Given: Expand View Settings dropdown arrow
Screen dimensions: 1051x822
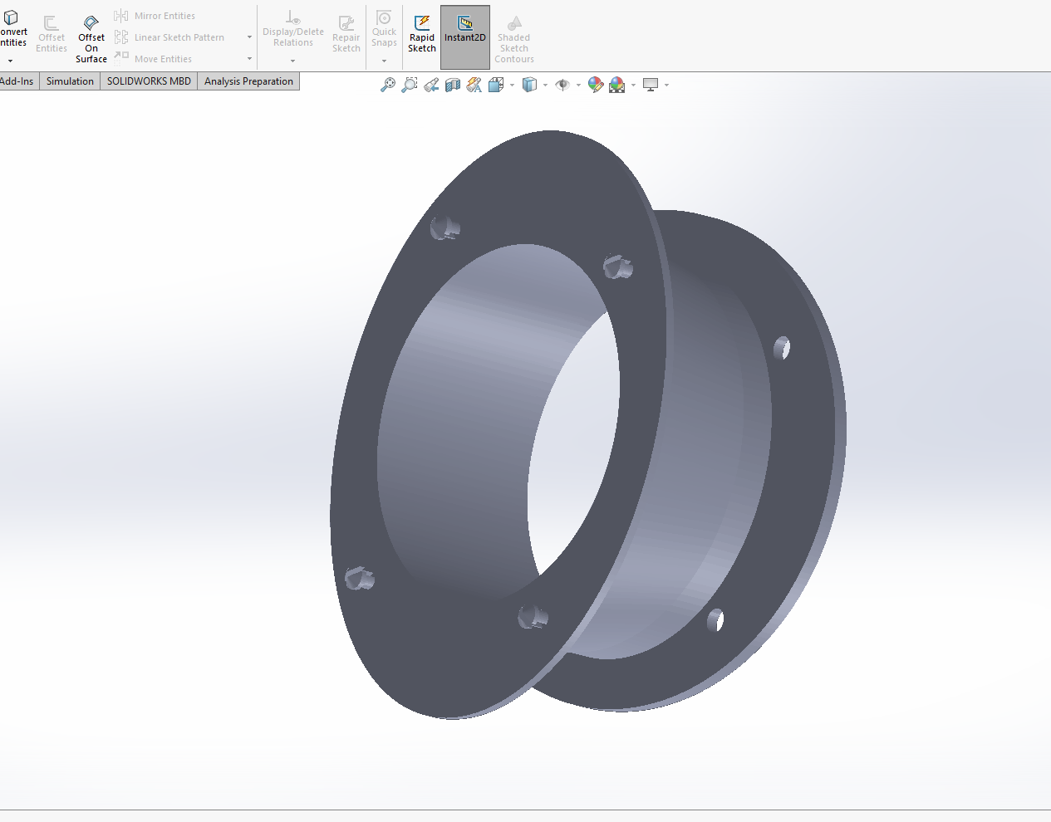Looking at the screenshot, I should tap(666, 85).
